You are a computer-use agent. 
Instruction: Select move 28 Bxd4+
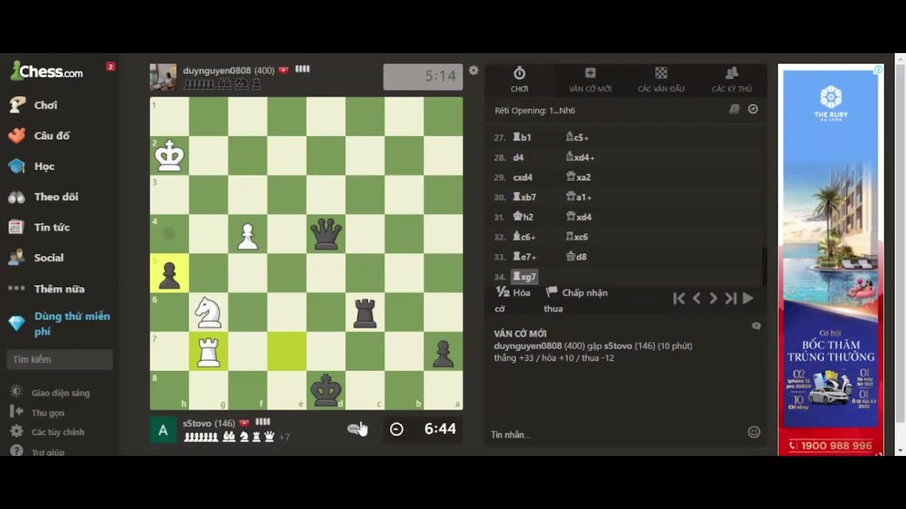pos(580,157)
